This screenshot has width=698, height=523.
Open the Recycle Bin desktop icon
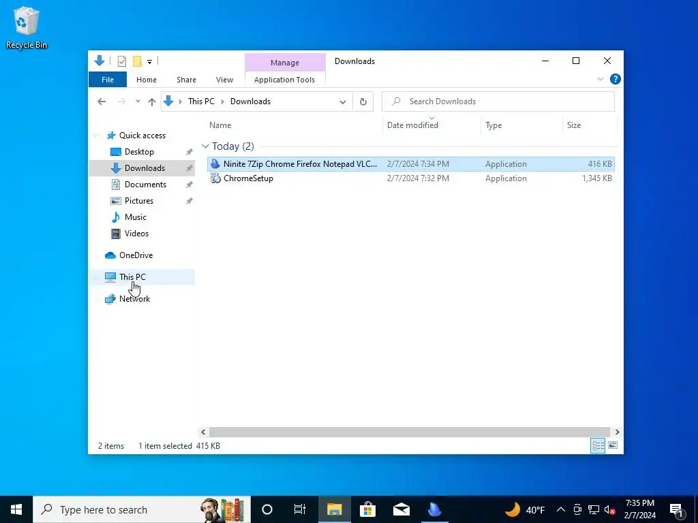coord(27,27)
